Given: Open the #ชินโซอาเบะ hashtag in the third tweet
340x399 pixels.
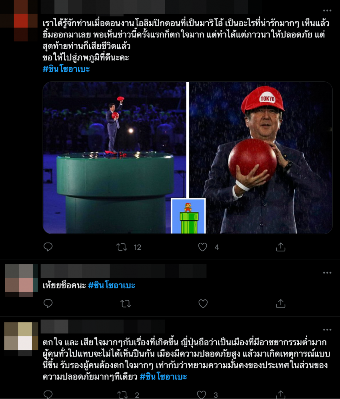Looking at the screenshot, I should tap(163, 377).
